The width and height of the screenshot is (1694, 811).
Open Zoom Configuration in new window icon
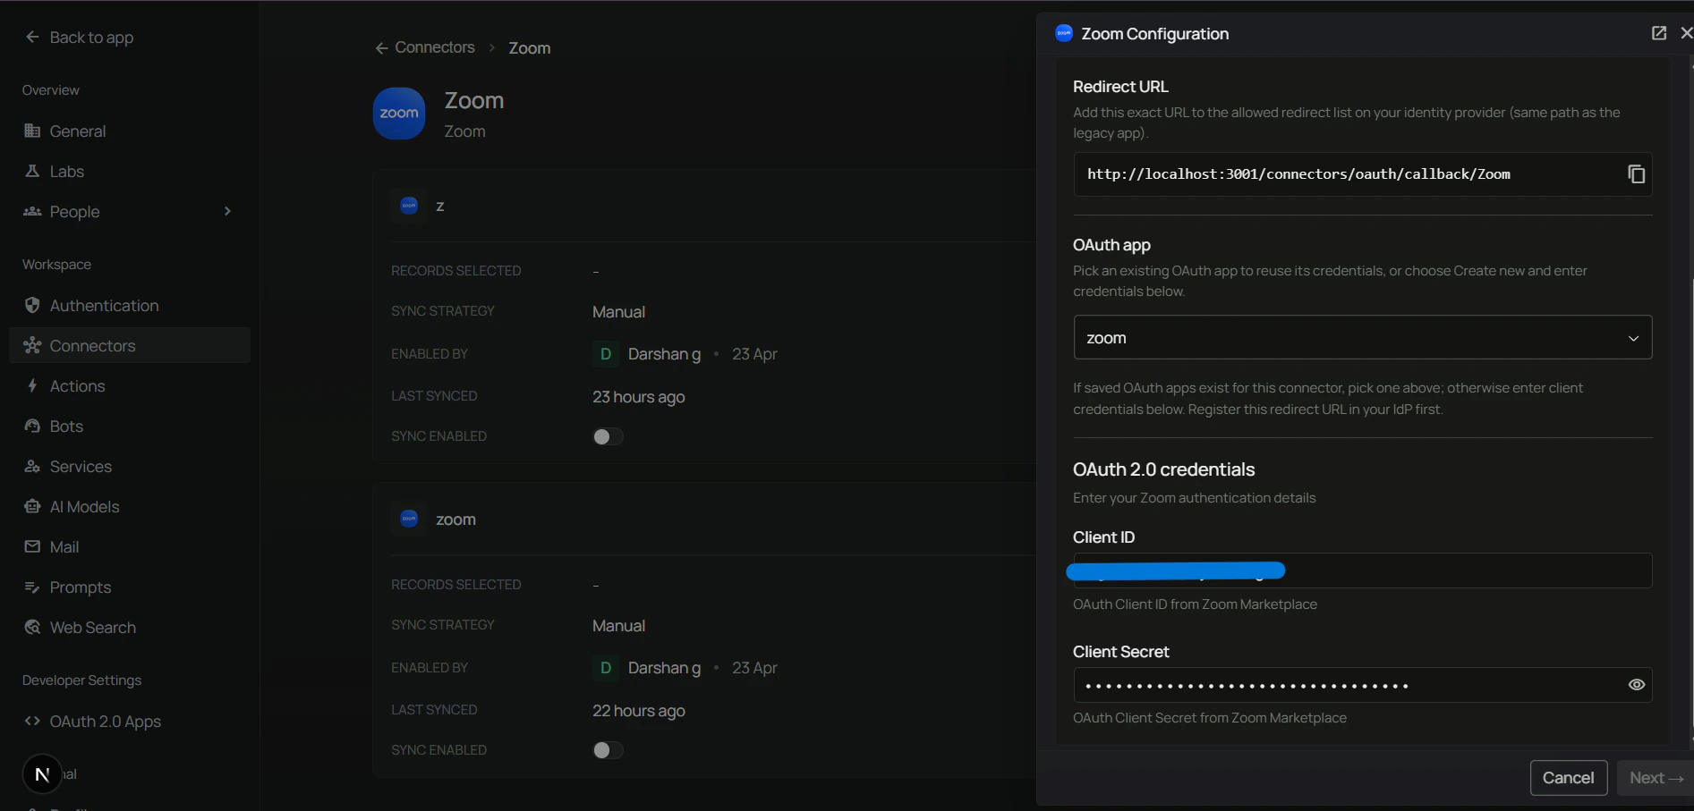pos(1658,33)
